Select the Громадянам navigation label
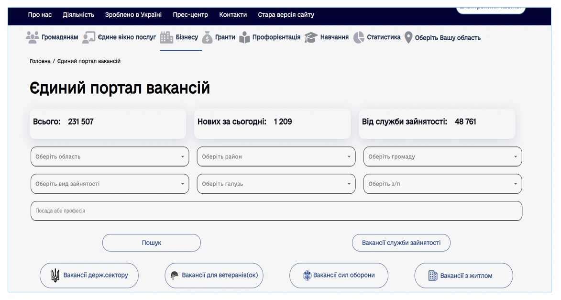 (x=60, y=37)
